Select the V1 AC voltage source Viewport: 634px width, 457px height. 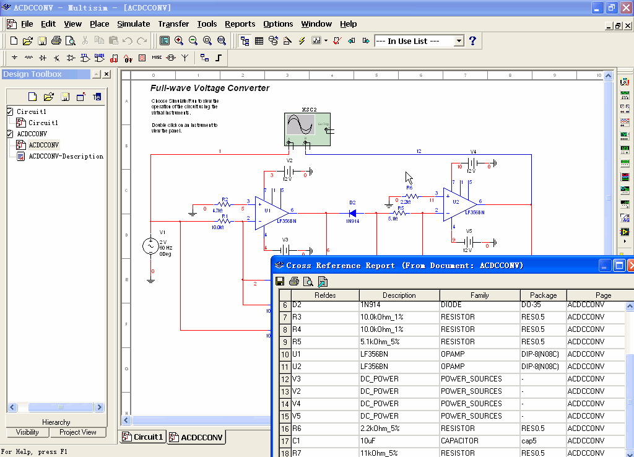[x=150, y=246]
